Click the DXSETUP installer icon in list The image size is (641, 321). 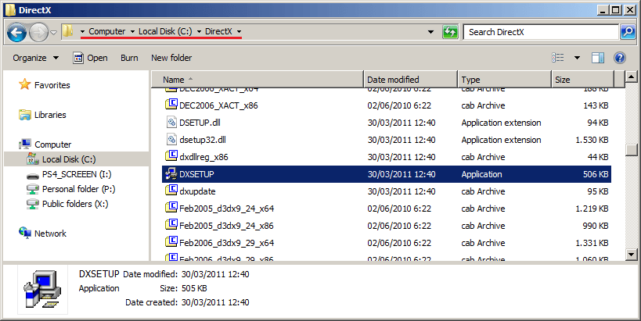[x=171, y=173]
